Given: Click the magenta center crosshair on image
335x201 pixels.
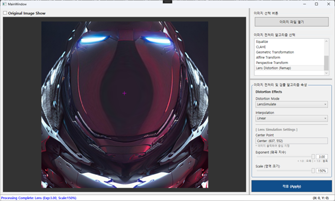Looking at the screenshot, I should coord(124,93).
